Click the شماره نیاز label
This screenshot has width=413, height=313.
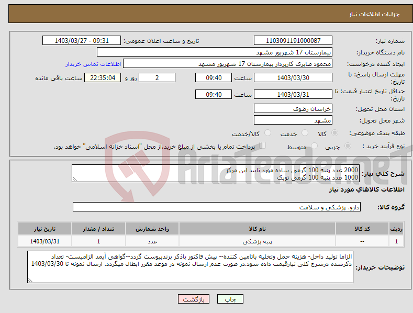390,41
